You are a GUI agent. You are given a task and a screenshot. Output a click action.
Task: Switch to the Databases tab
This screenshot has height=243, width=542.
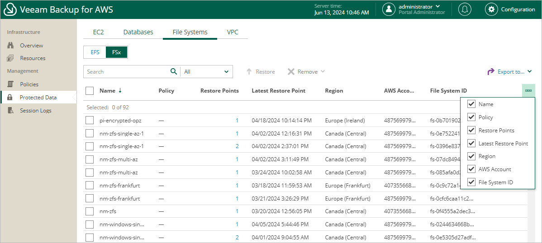(x=138, y=32)
